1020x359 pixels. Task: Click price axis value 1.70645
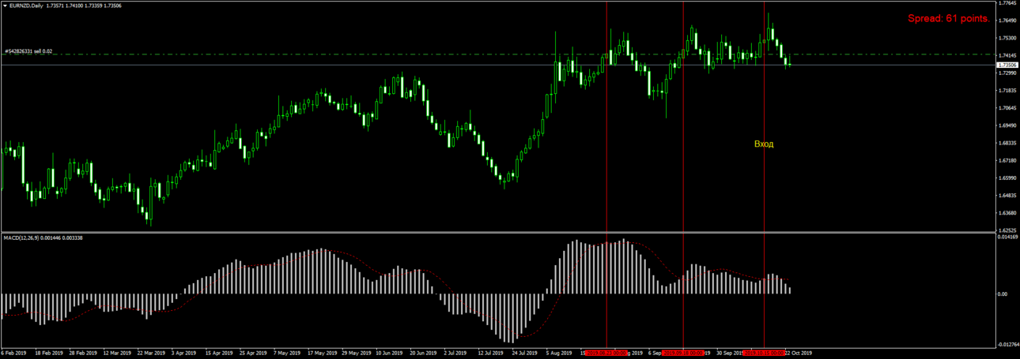click(1007, 108)
